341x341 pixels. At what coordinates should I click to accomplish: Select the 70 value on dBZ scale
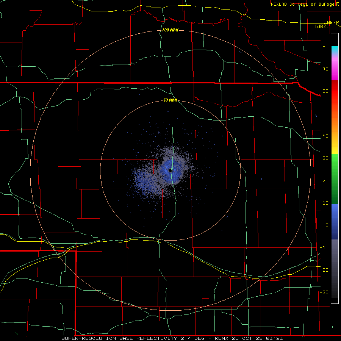pos(325,69)
